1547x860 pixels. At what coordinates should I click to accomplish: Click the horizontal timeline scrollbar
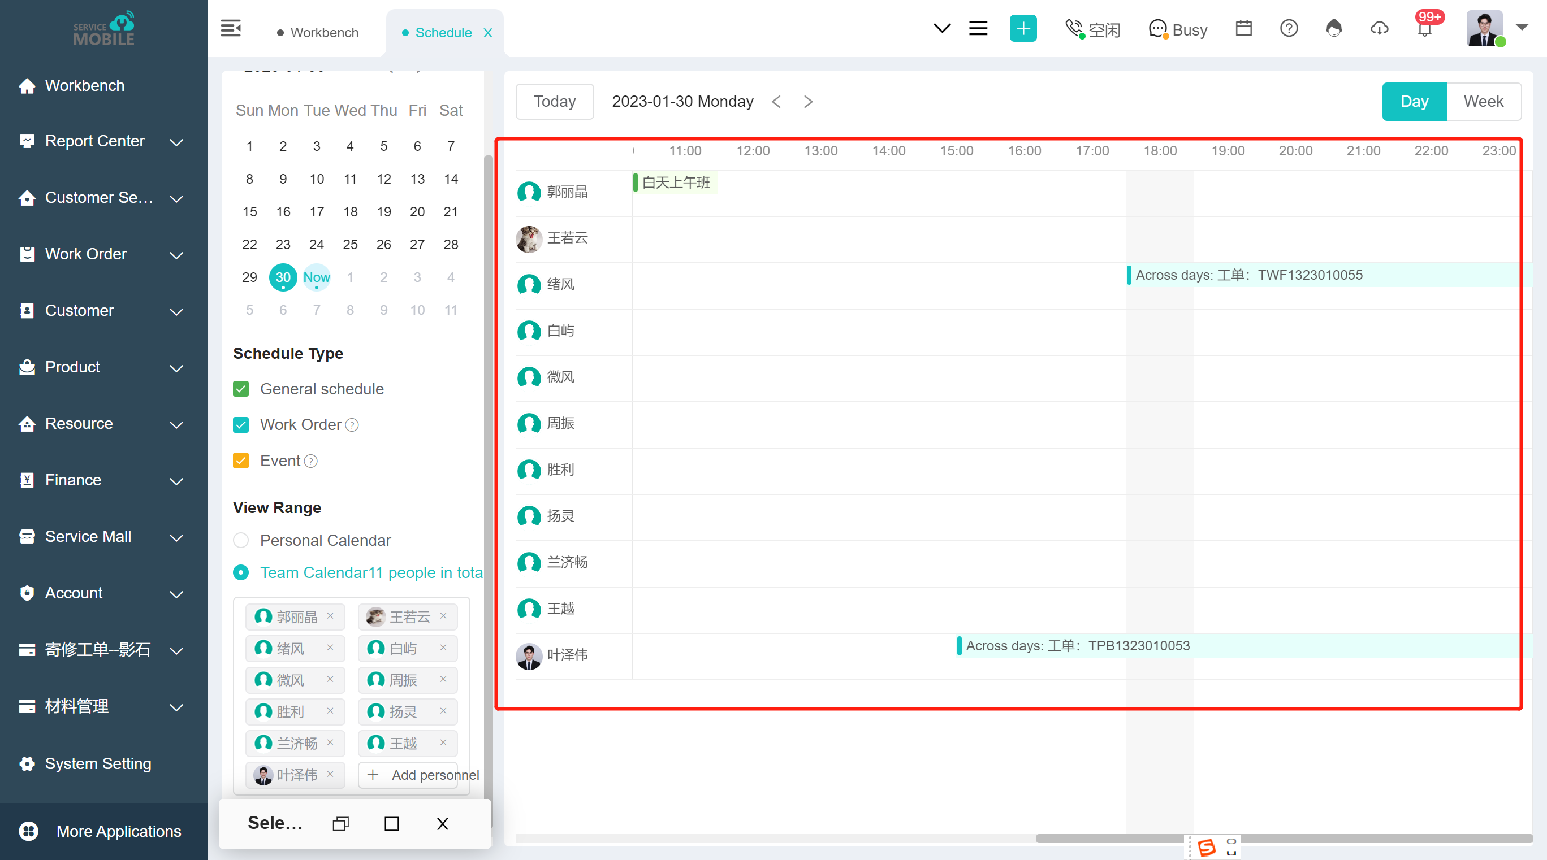pyautogui.click(x=1284, y=839)
